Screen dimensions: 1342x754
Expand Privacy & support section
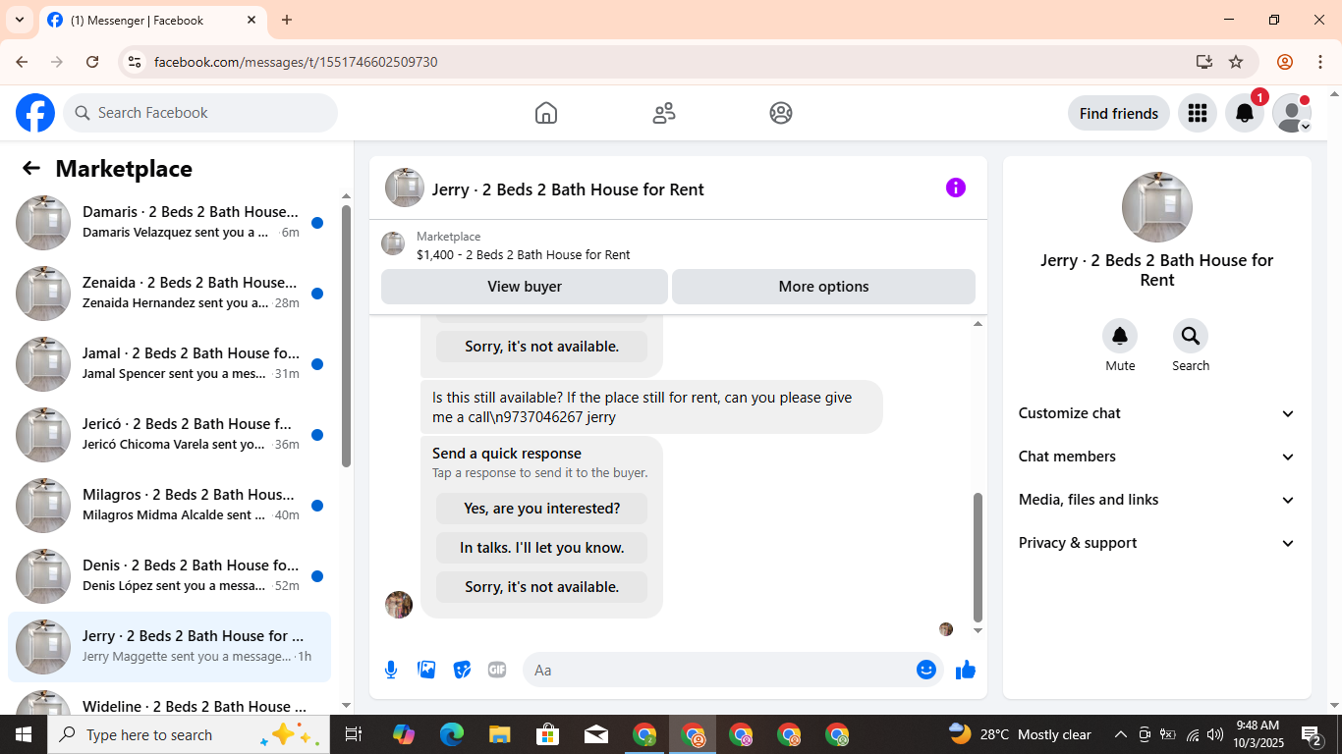(1157, 543)
